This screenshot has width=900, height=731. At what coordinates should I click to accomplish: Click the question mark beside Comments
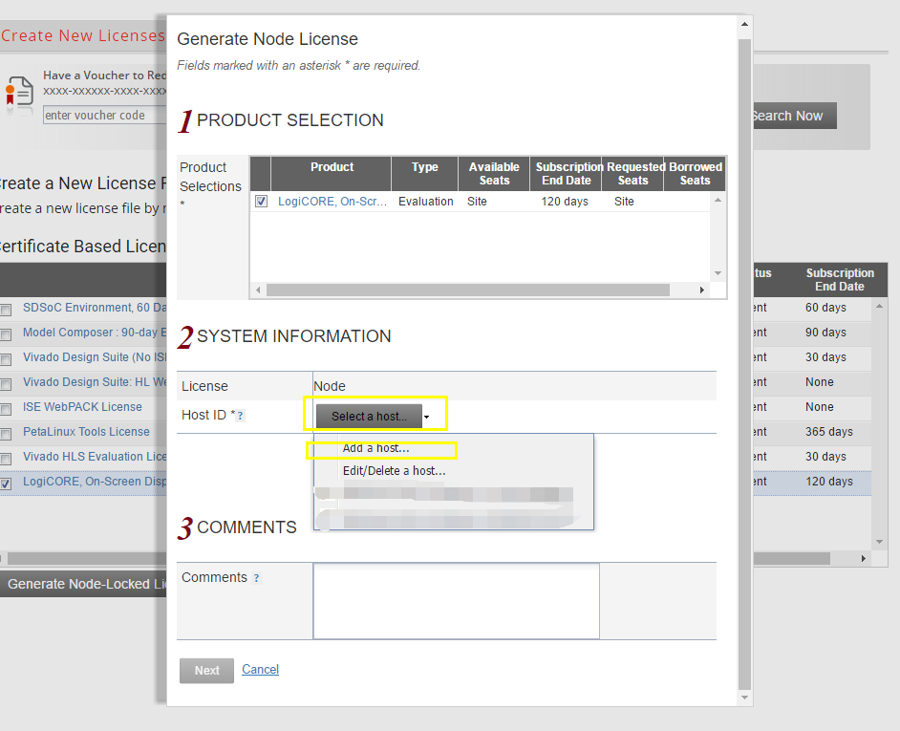(254, 578)
